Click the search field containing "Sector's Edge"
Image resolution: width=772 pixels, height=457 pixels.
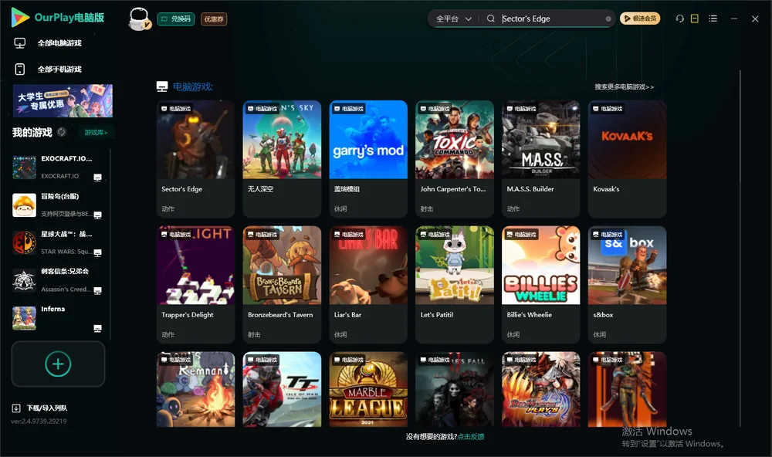553,19
